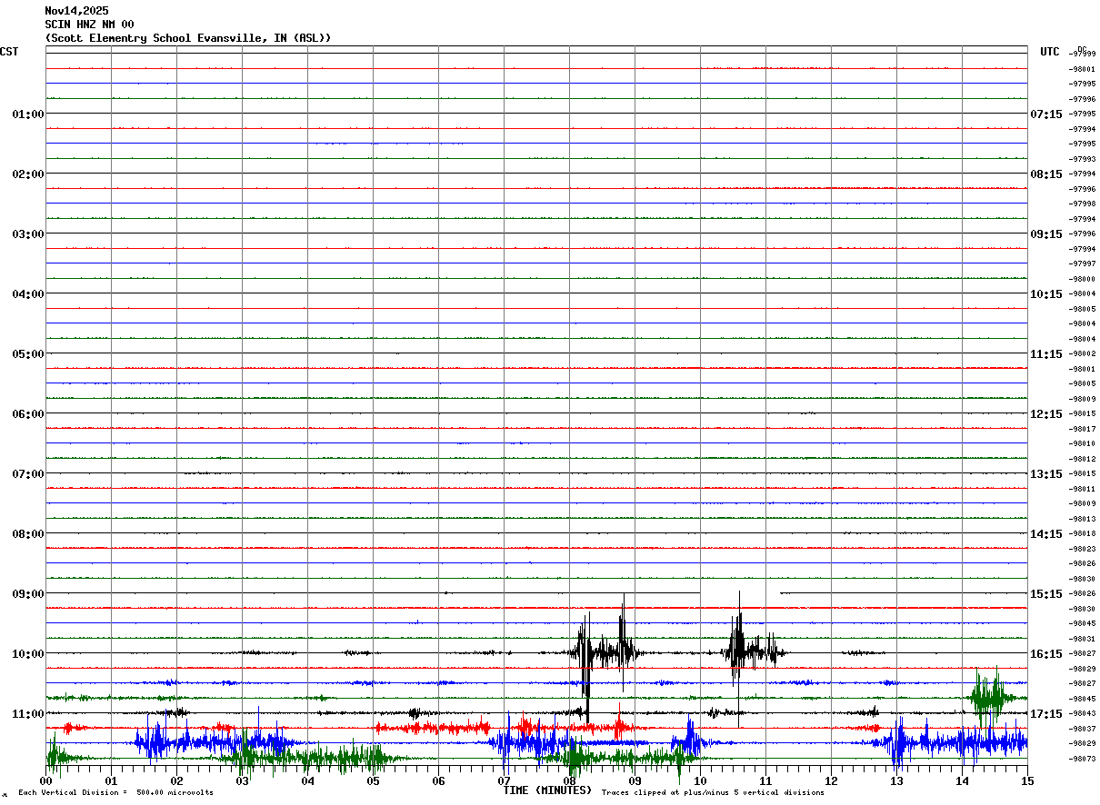Screen dimensions: 1100x805
Task: Click the DC offset value -98011
Action: [x=1083, y=489]
